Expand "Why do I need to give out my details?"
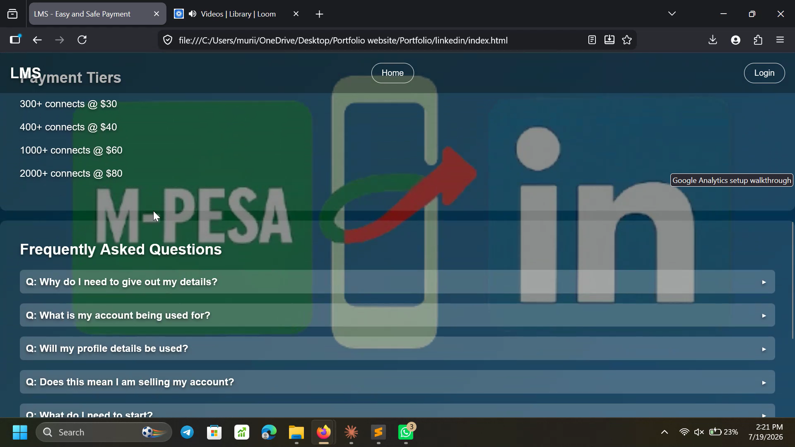795x447 pixels. pyautogui.click(x=397, y=282)
